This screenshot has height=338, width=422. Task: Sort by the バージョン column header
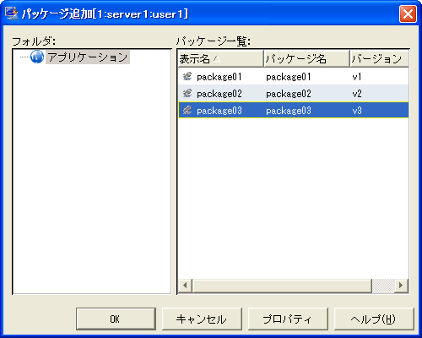[x=379, y=58]
